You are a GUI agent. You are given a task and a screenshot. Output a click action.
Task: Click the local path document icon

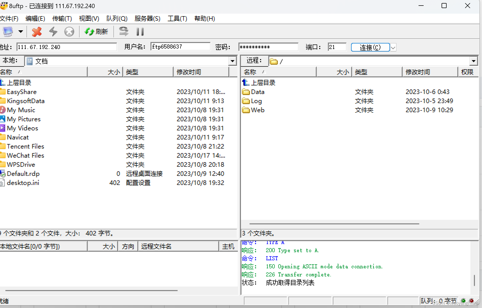click(x=30, y=61)
